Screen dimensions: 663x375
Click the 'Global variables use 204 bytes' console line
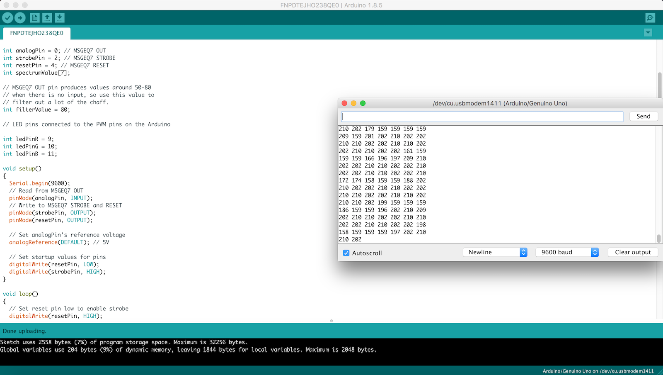(189, 350)
